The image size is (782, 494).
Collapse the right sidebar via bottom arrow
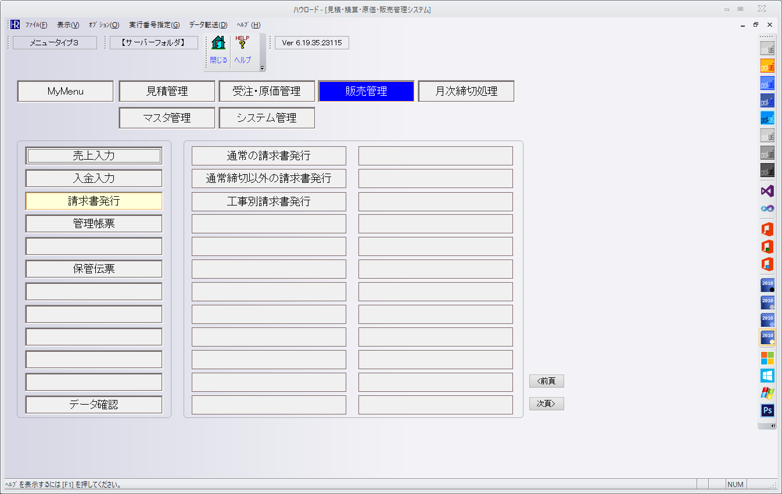[773, 426]
